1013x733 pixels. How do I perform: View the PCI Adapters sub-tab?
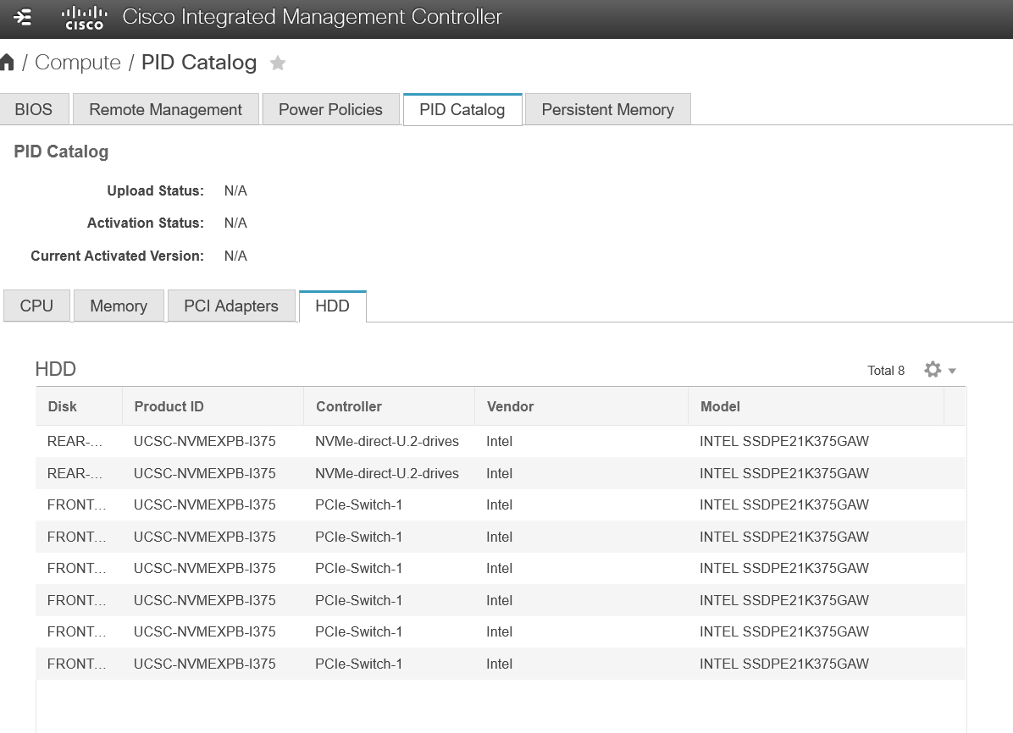231,306
